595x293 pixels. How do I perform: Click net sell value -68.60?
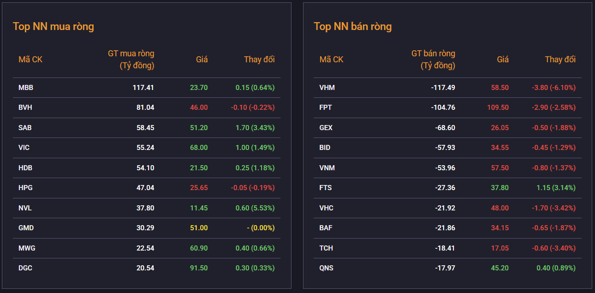coord(445,127)
